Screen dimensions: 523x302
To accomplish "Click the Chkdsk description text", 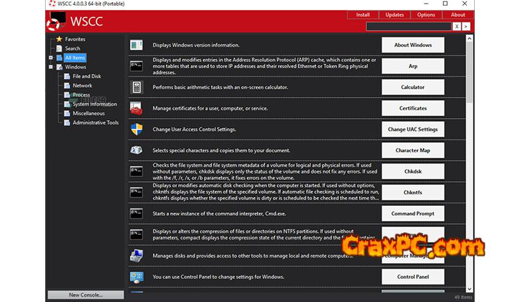I will click(265, 172).
